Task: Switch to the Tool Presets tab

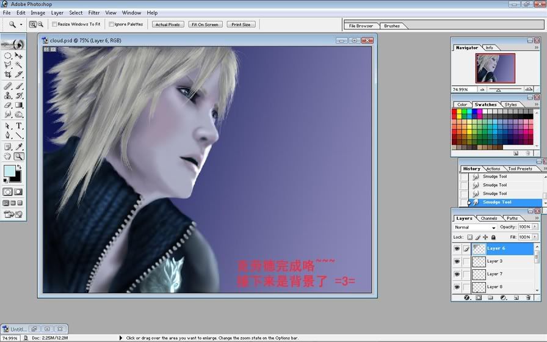Action: [x=520, y=169]
